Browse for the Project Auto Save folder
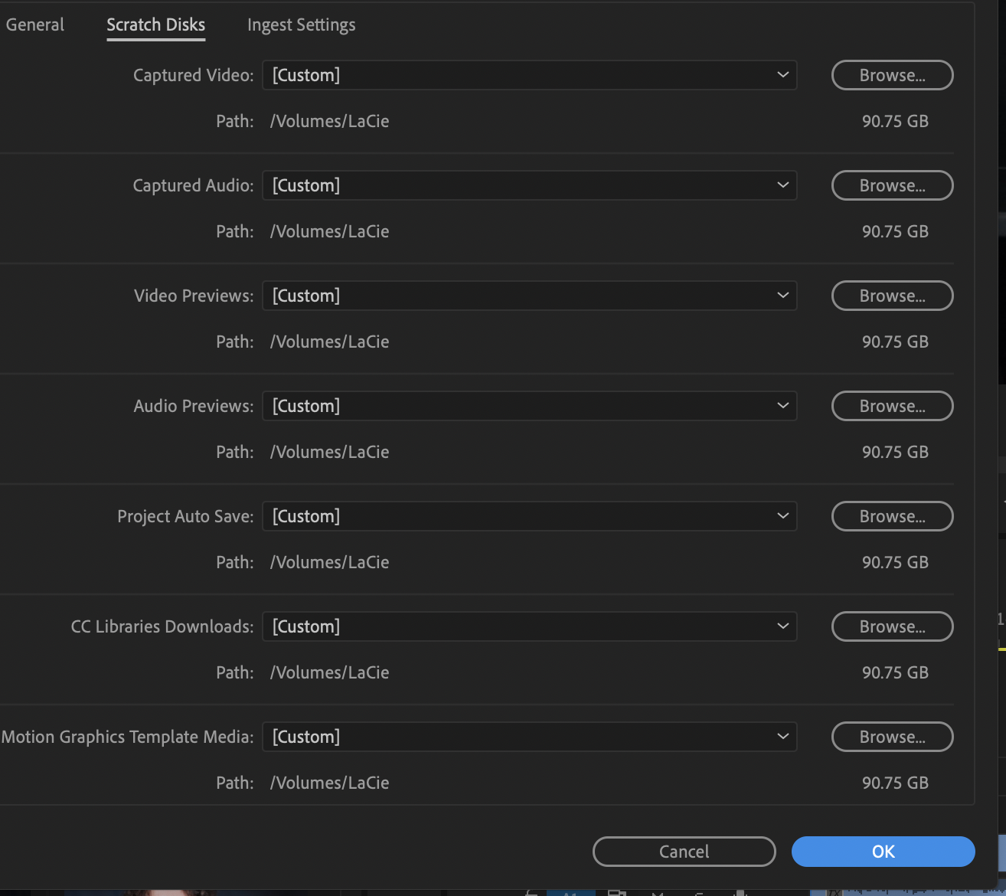 892,516
